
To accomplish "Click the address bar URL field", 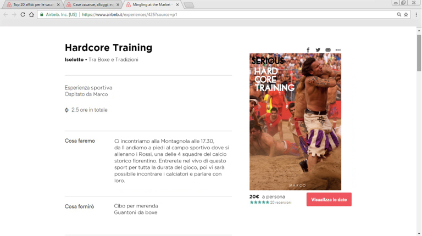I will [x=215, y=14].
